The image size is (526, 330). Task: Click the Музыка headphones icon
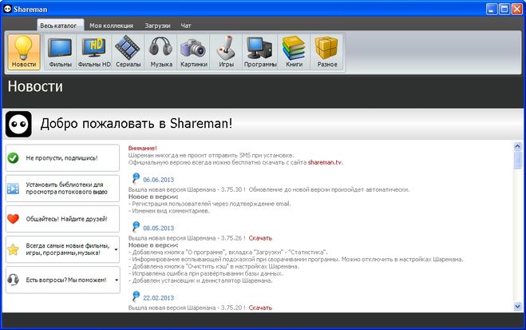(161, 51)
